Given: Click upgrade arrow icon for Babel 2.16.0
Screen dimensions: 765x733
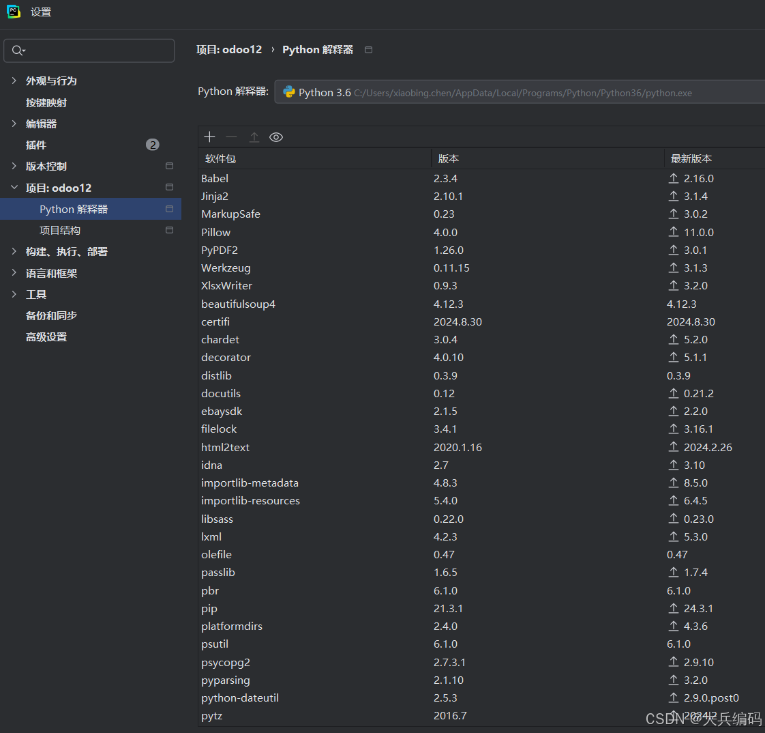Looking at the screenshot, I should (x=673, y=178).
